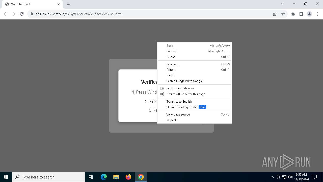The height and width of the screenshot is (182, 323).
Task: Click the browser back arrow
Action: 6,14
